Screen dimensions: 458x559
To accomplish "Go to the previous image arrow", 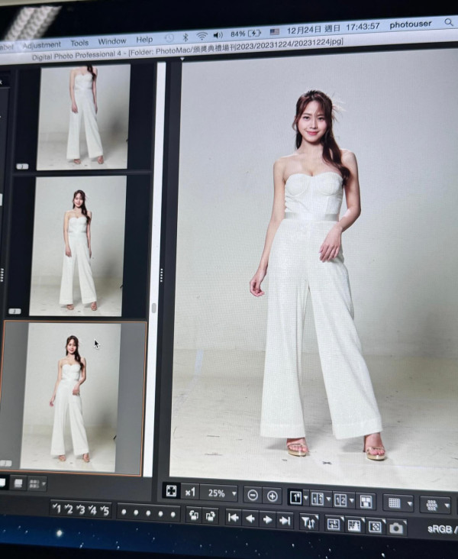I will [x=250, y=519].
